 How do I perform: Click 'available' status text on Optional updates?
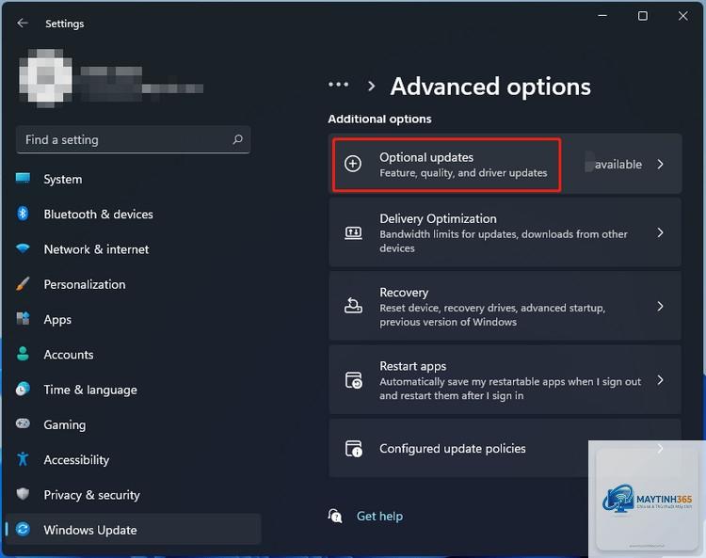[x=618, y=165]
